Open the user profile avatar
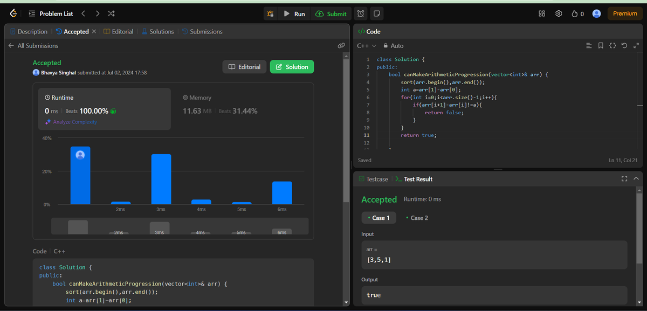 pyautogui.click(x=596, y=13)
